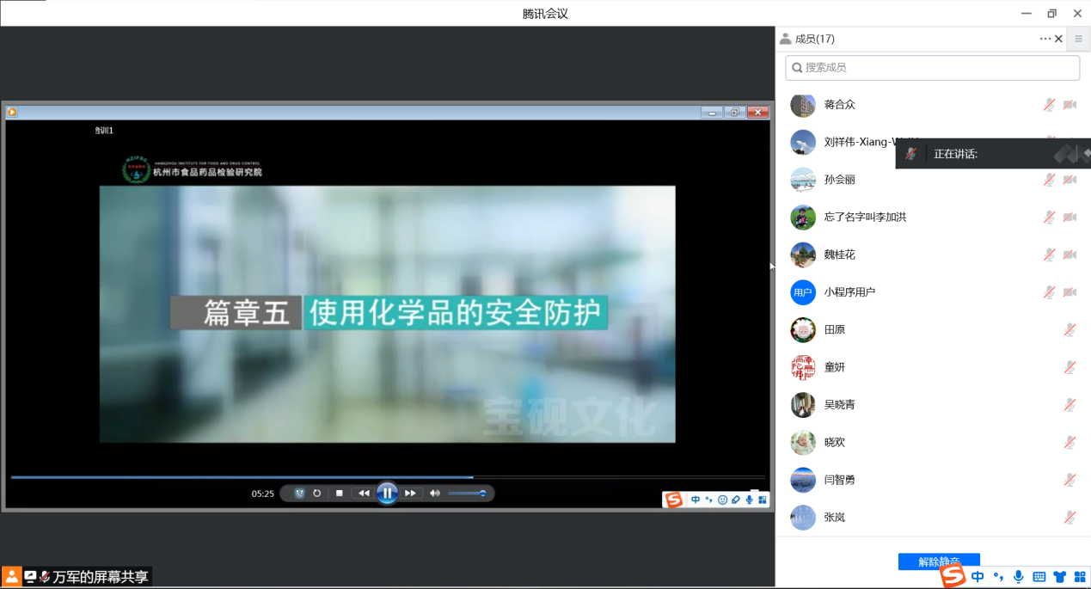The image size is (1091, 589).
Task: Click the 搜索成员 search field
Action: (932, 68)
